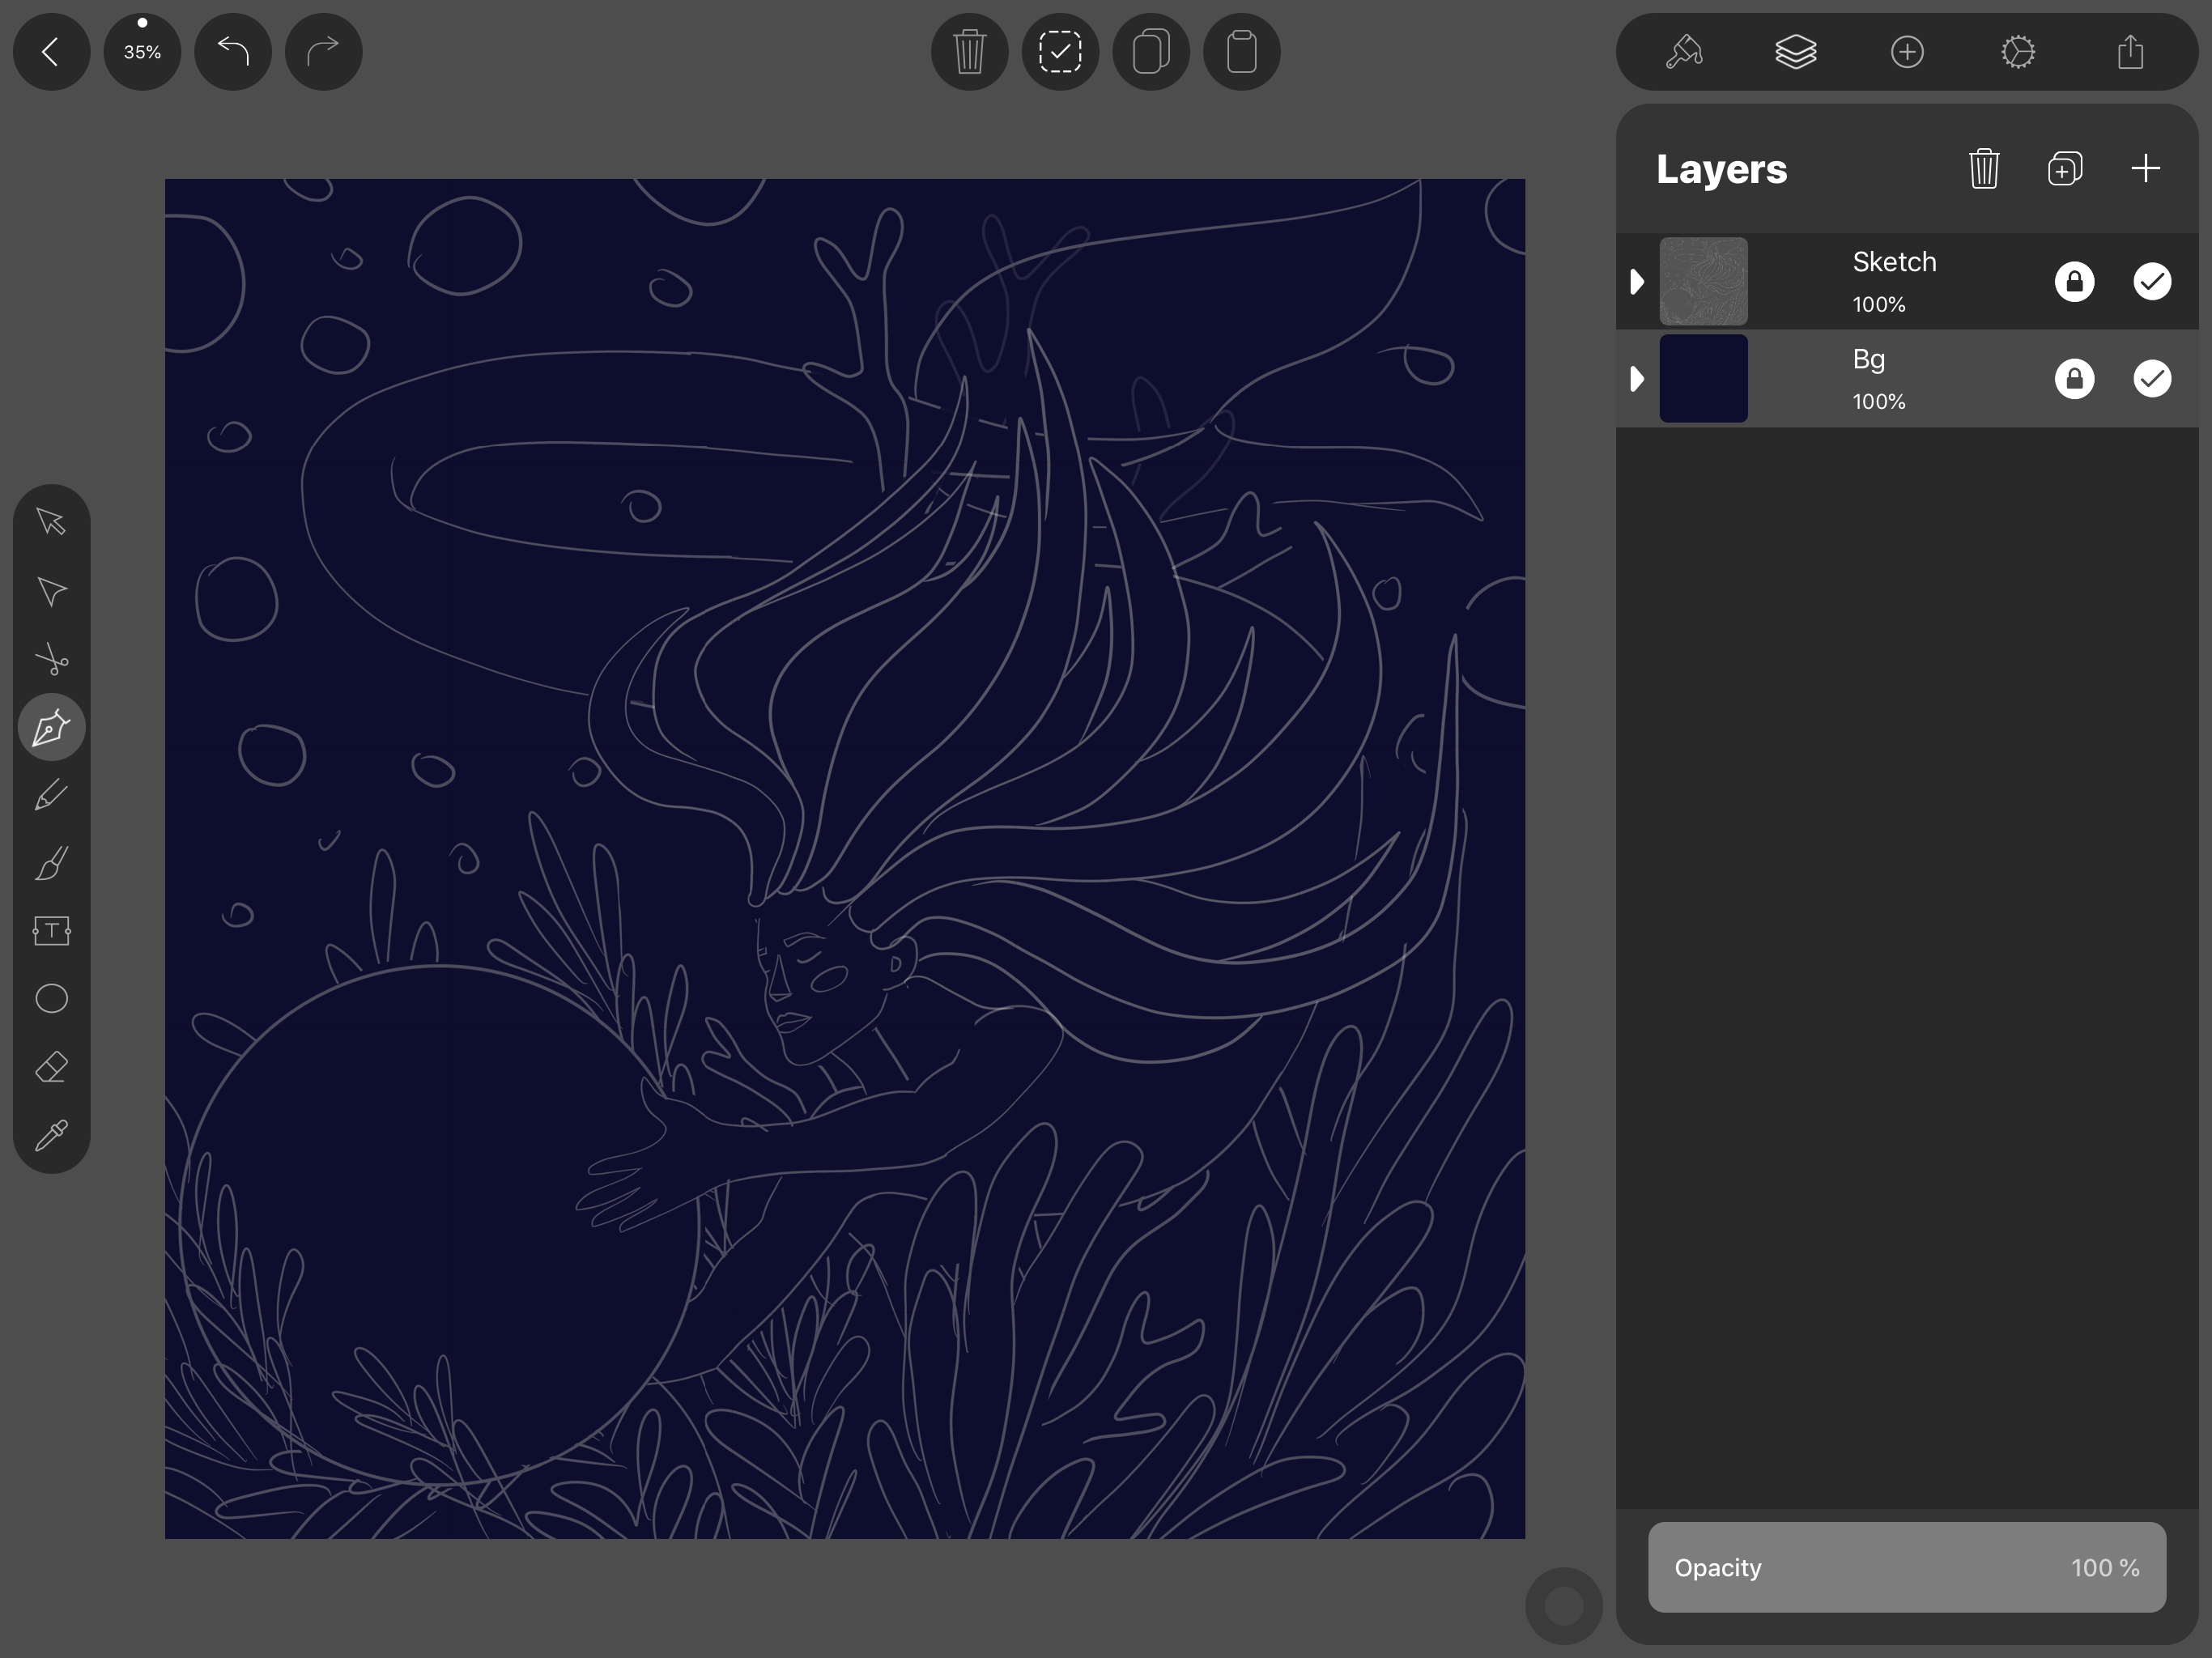Expand the Sketch layer group
The width and height of the screenshot is (2212, 1658).
point(1634,280)
